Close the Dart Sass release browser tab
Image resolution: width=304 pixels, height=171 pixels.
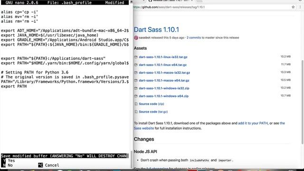coord(192,1)
